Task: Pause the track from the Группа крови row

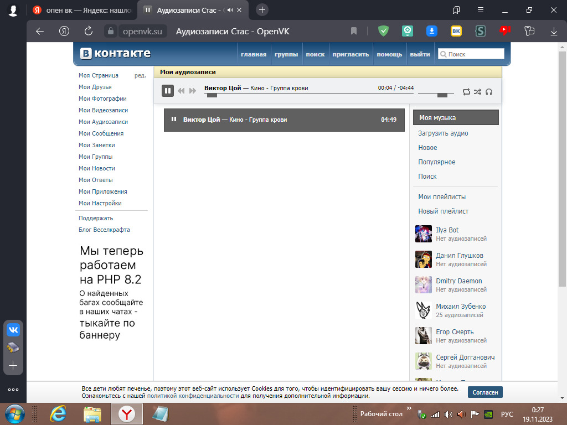Action: coord(173,120)
